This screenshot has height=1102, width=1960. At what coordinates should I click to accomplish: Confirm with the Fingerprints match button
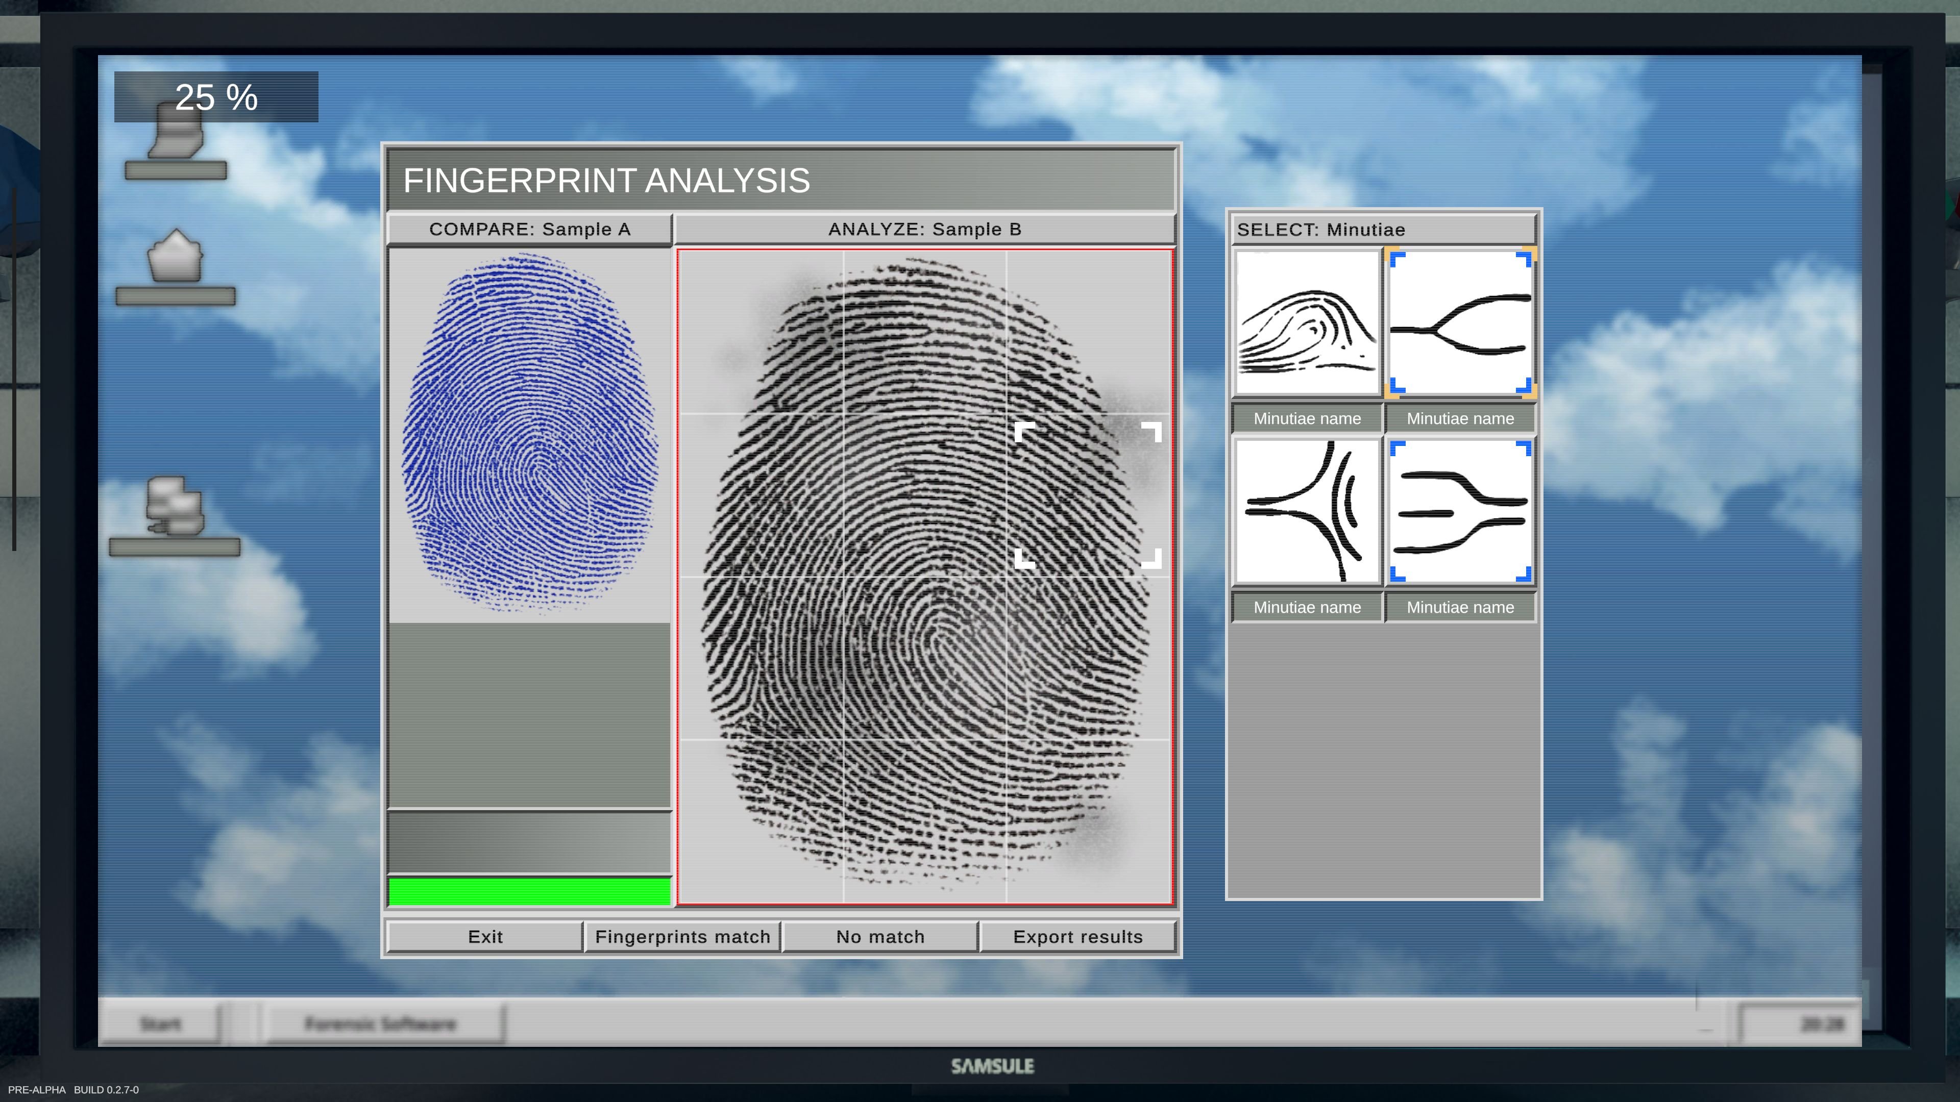pos(682,936)
